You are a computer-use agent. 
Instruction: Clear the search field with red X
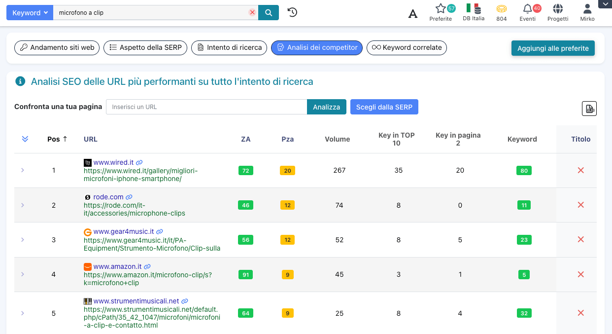tap(252, 13)
